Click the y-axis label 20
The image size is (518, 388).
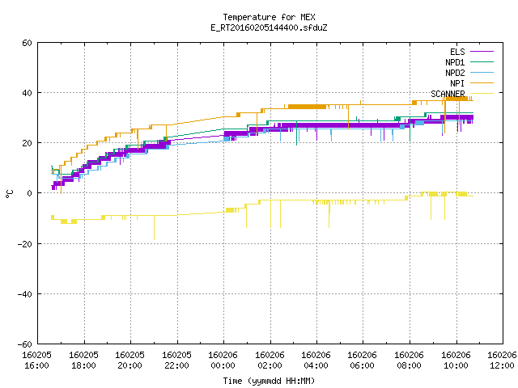[27, 143]
